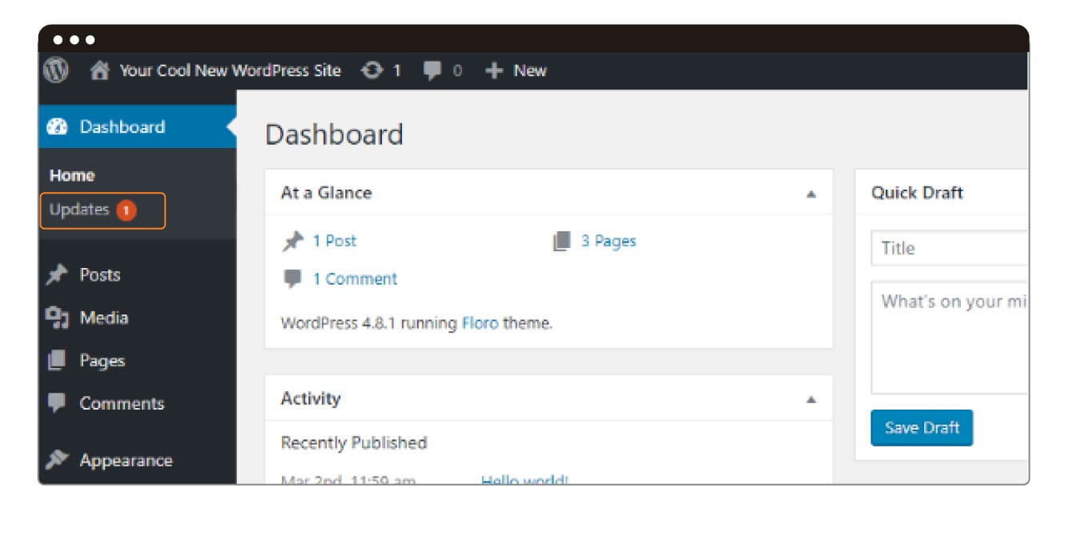Click the Floro theme link
1073x540 pixels.
click(480, 323)
